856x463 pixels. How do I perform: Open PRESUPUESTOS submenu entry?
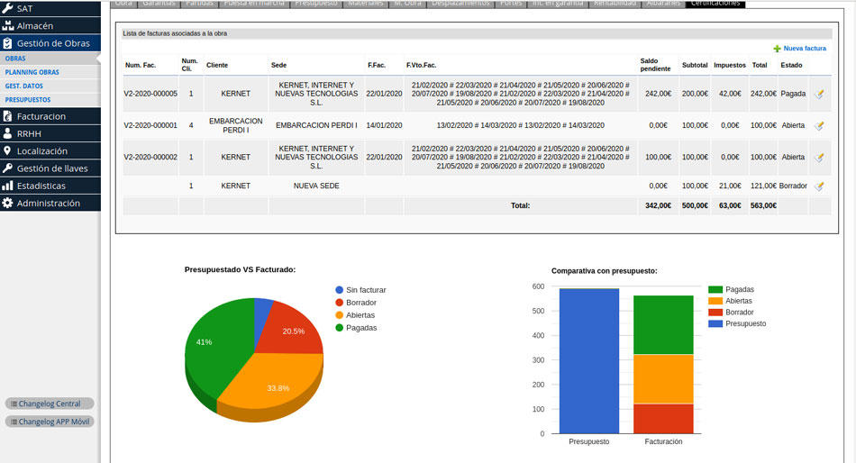pos(28,100)
